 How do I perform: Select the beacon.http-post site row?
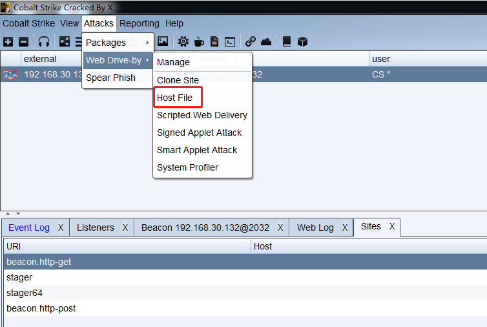tap(245, 308)
